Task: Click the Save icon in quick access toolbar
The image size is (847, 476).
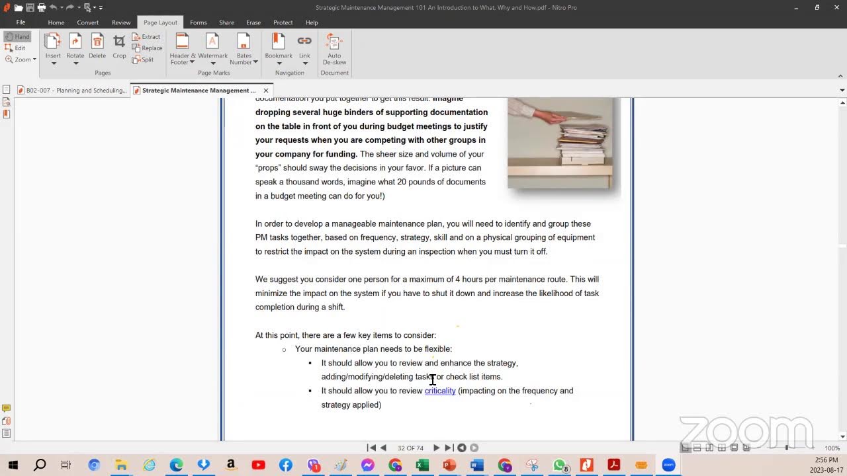Action: pyautogui.click(x=30, y=7)
